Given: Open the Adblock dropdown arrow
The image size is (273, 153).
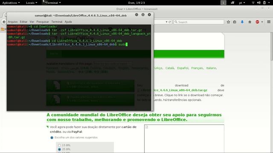Looking at the screenshot, I should (x=262, y=22).
